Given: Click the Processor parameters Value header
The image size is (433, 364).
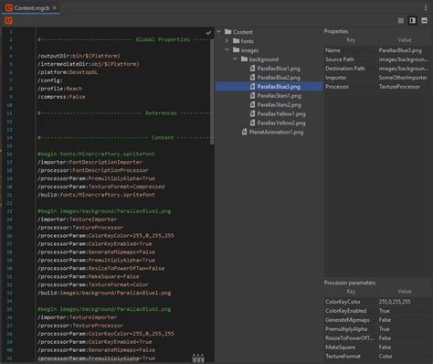Looking at the screenshot, I should pos(405,292).
